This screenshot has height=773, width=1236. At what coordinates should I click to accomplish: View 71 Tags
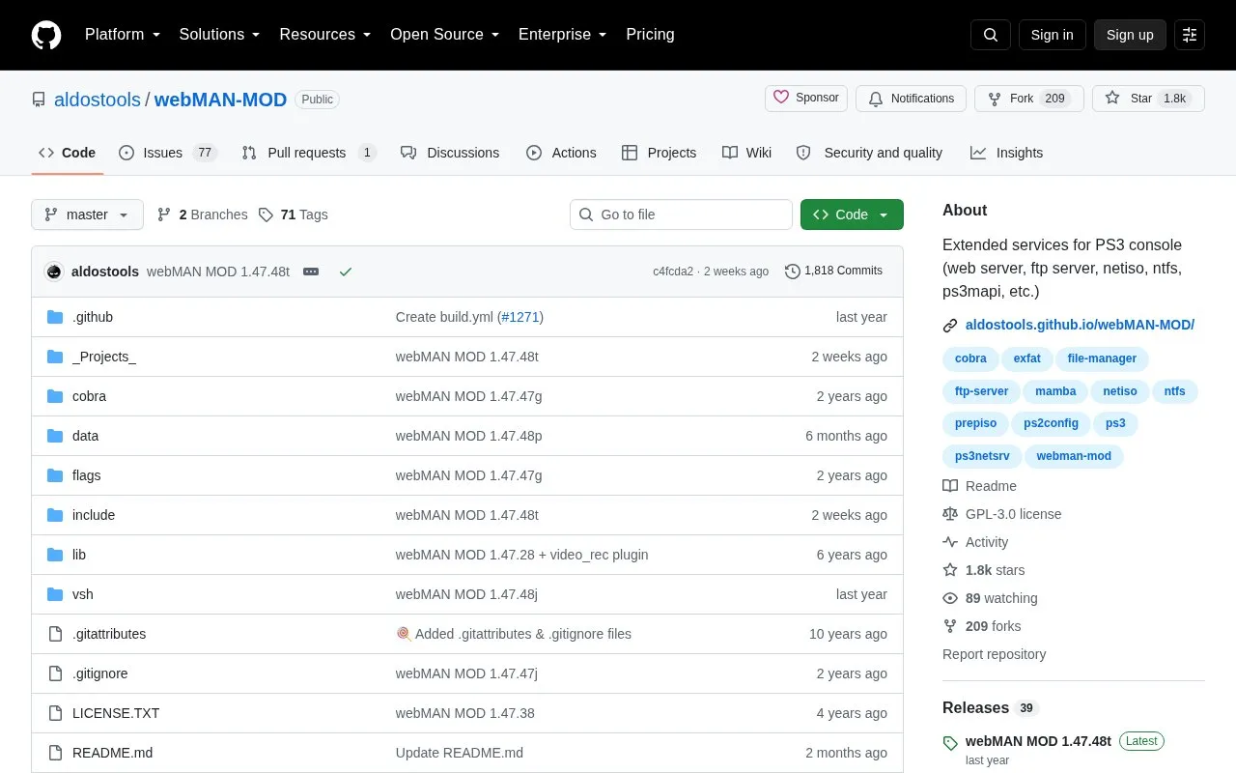tap(294, 215)
